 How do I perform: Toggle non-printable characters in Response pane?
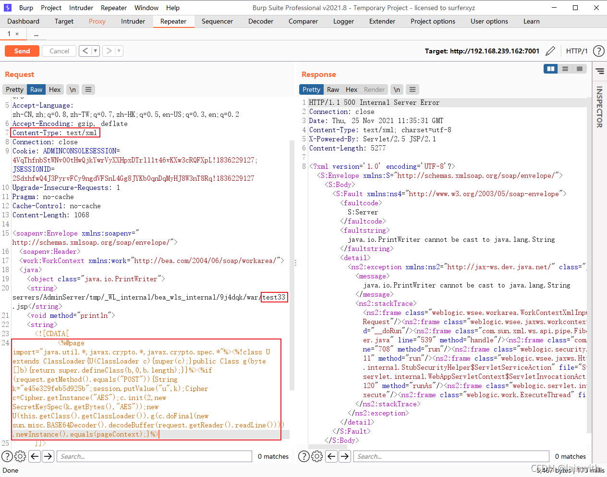397,89
